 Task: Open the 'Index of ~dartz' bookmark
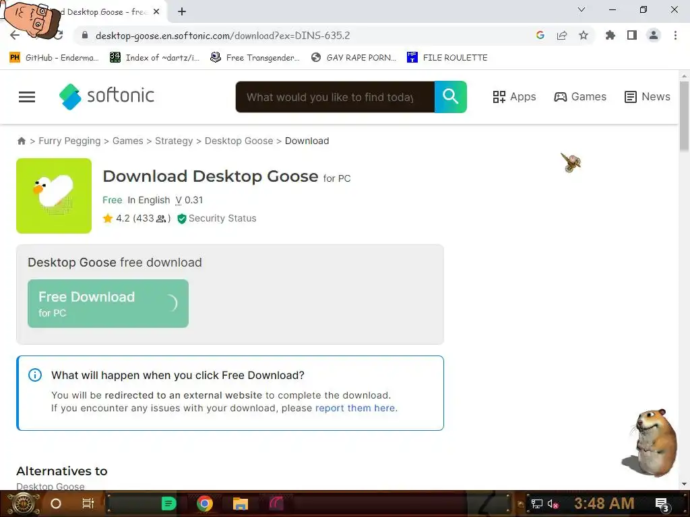point(155,58)
